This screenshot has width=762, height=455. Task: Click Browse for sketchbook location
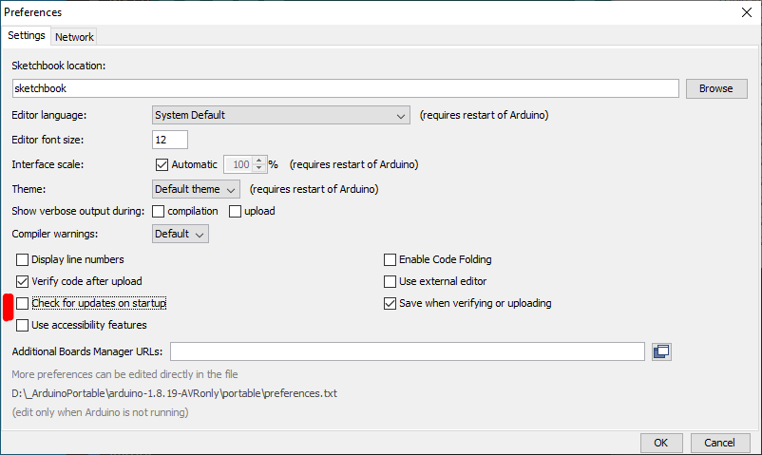click(x=715, y=88)
